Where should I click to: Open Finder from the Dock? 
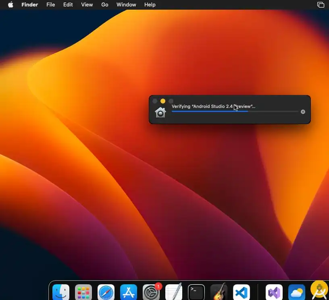[x=61, y=292]
